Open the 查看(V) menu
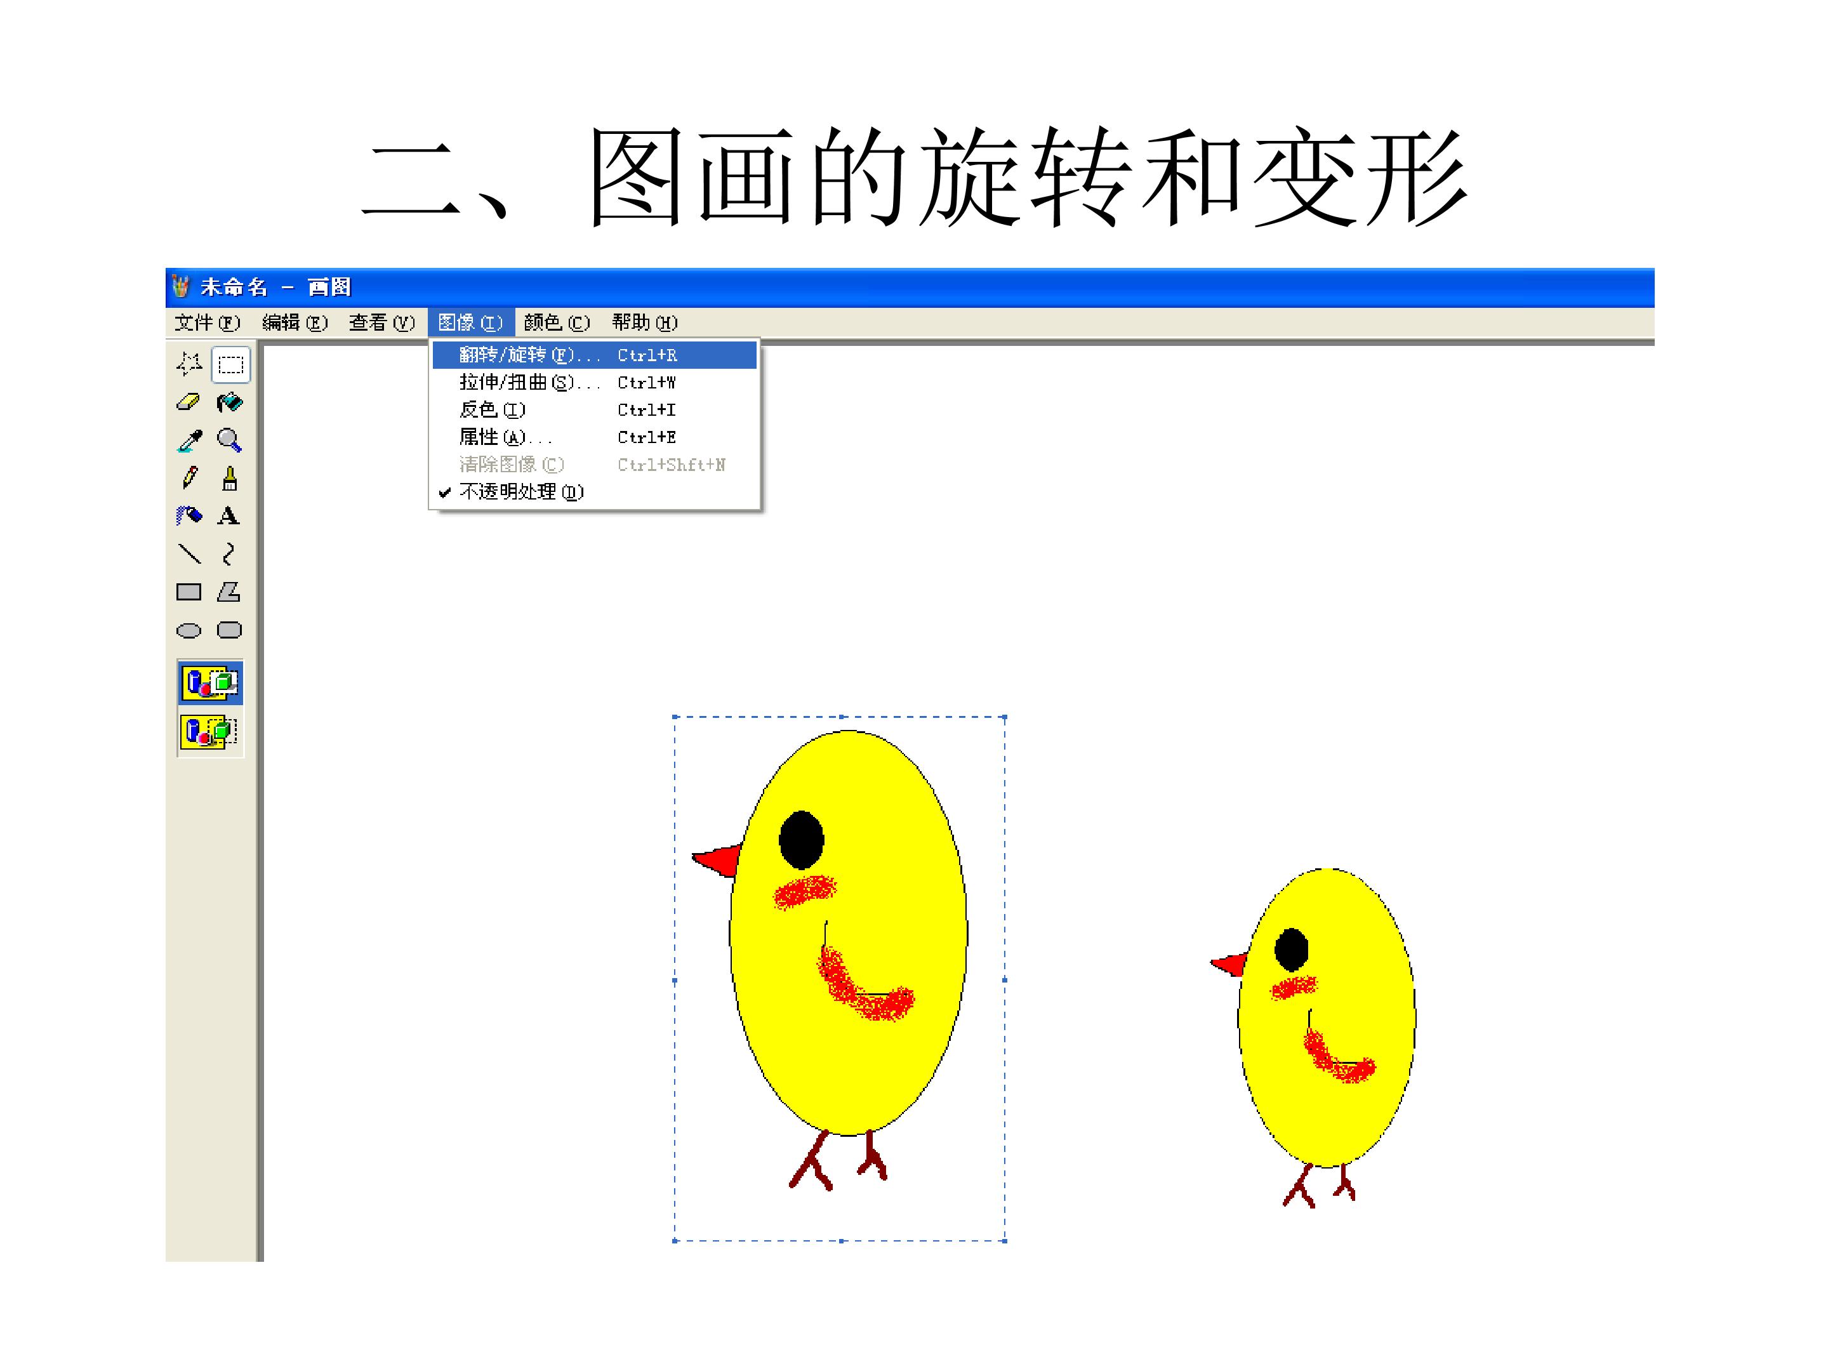The height and width of the screenshot is (1371, 1828). (x=381, y=323)
